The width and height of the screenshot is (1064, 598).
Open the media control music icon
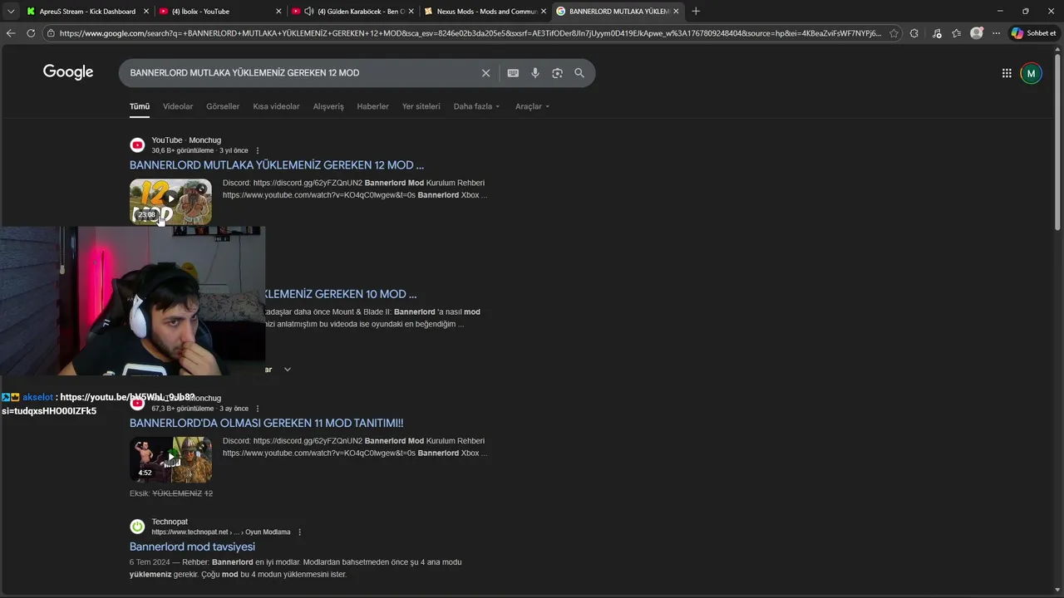click(937, 33)
